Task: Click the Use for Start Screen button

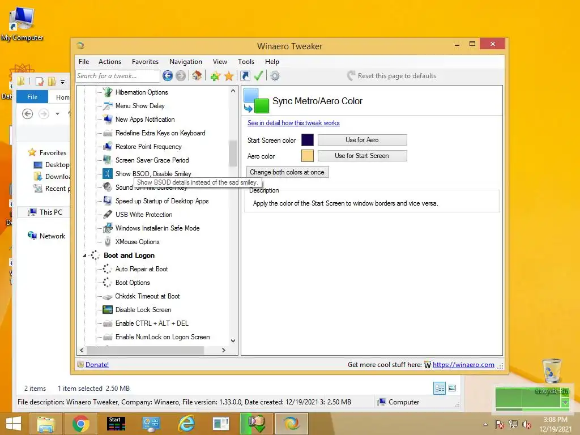Action: 362,156
